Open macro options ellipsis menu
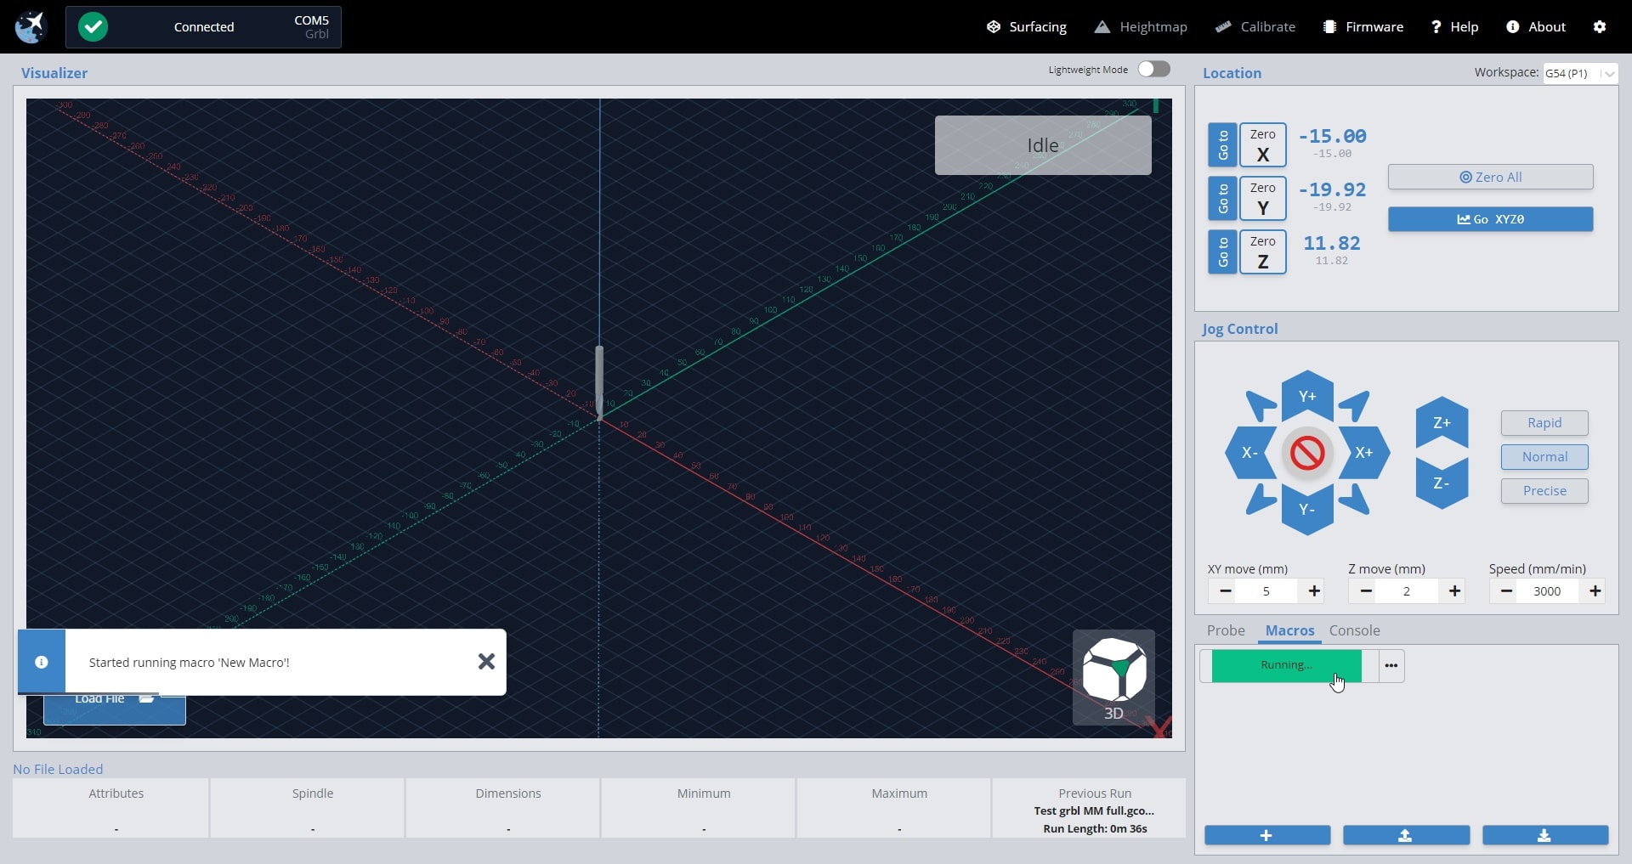Image resolution: width=1632 pixels, height=864 pixels. click(x=1391, y=665)
